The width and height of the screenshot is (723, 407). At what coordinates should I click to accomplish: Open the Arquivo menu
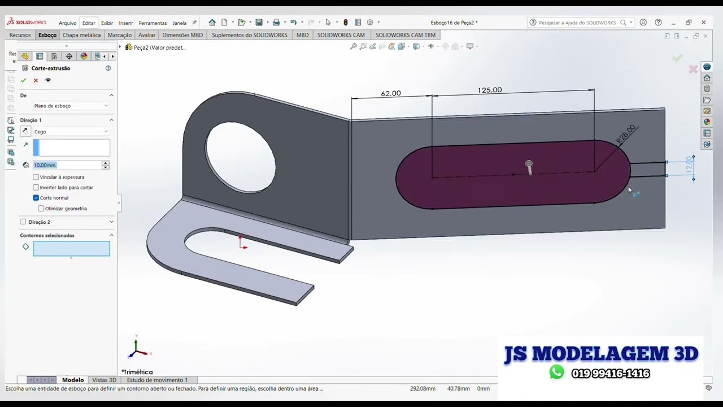(67, 23)
